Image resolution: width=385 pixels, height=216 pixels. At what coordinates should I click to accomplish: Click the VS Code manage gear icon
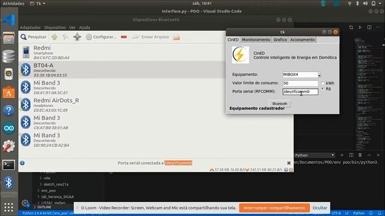tap(25, 203)
